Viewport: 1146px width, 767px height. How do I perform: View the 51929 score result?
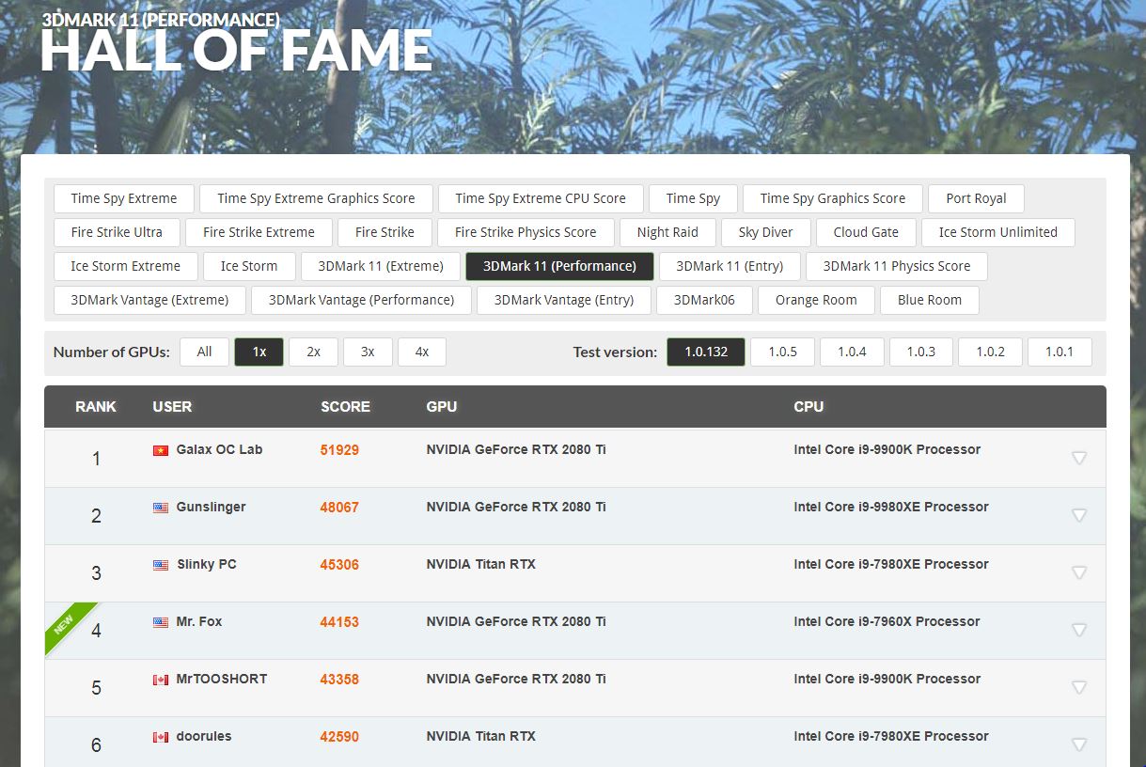[x=339, y=450]
